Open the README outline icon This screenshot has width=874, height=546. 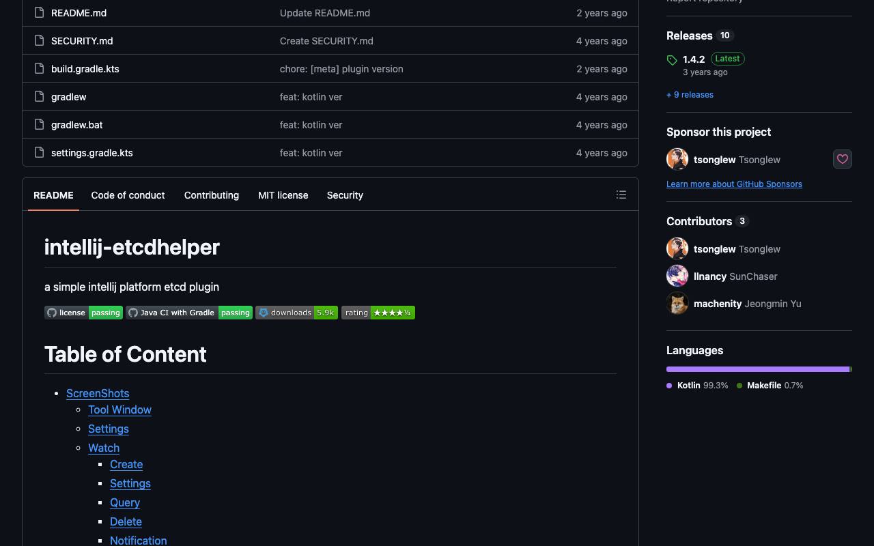pos(621,195)
